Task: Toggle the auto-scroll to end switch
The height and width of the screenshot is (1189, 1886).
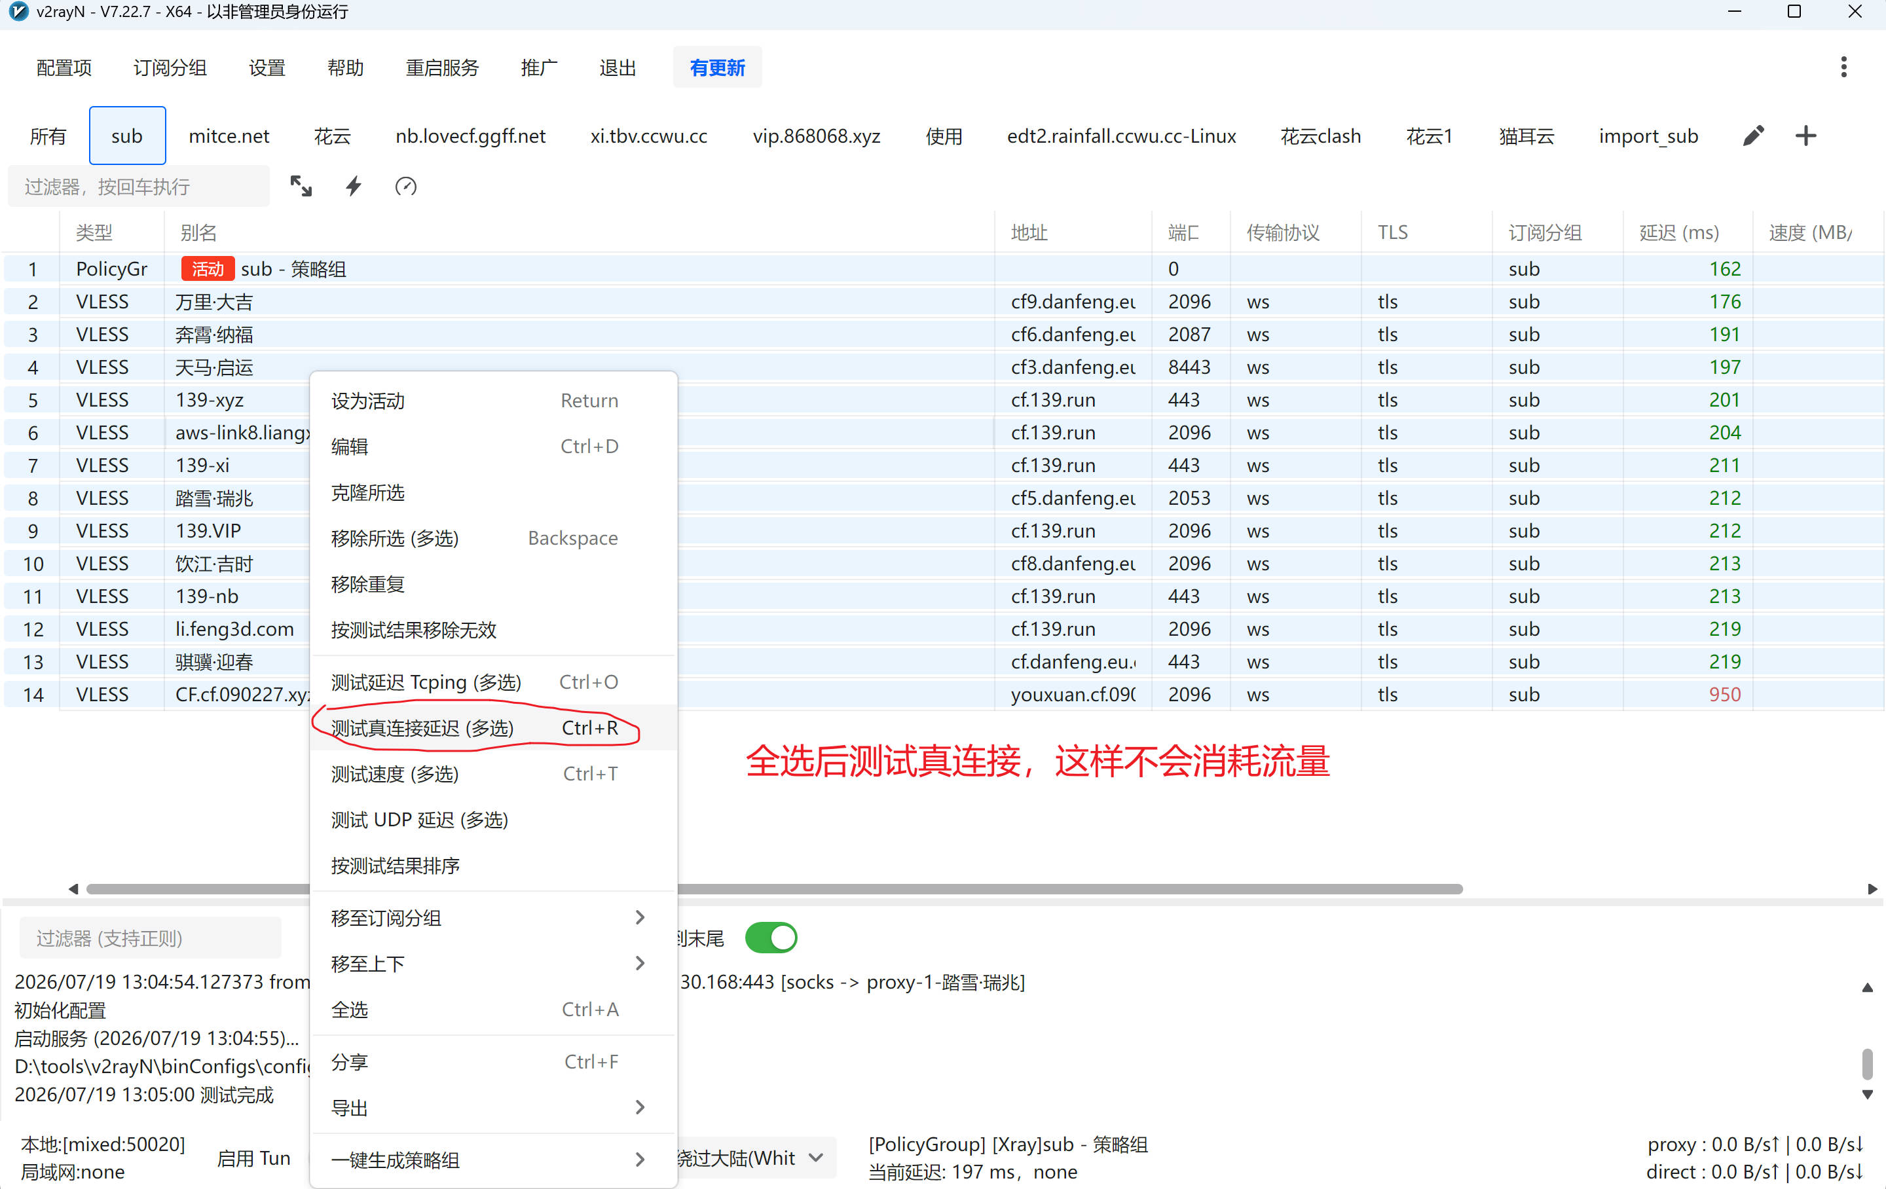Action: coord(771,938)
